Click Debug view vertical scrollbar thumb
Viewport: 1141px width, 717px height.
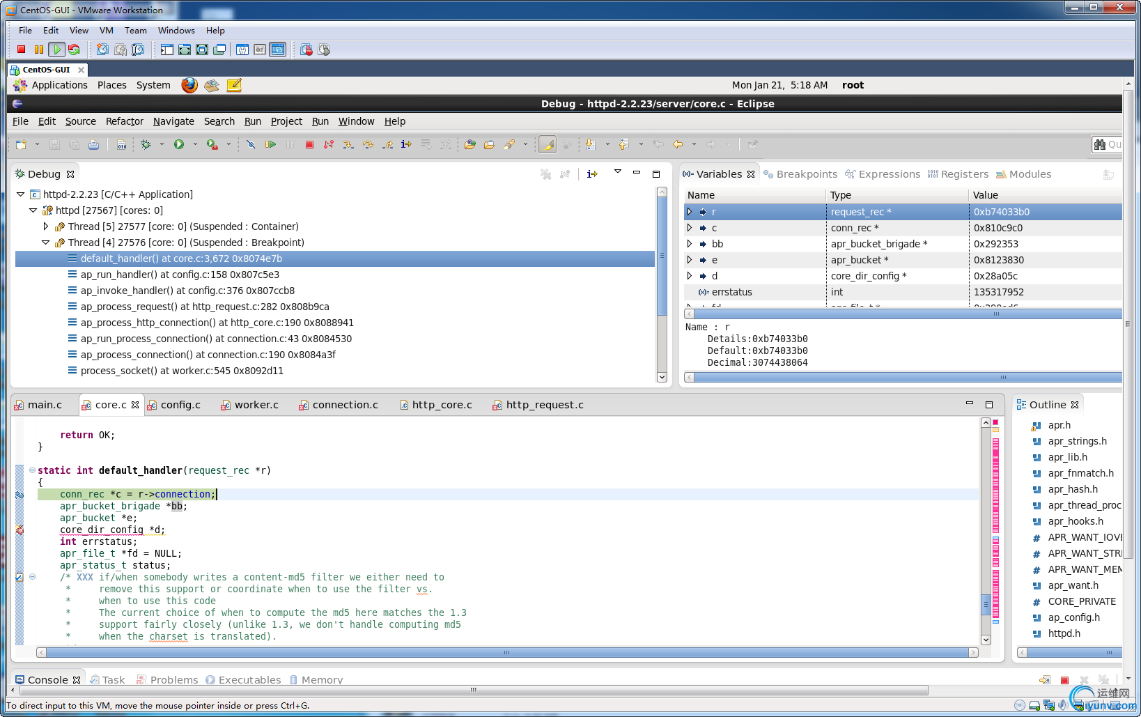click(x=662, y=256)
